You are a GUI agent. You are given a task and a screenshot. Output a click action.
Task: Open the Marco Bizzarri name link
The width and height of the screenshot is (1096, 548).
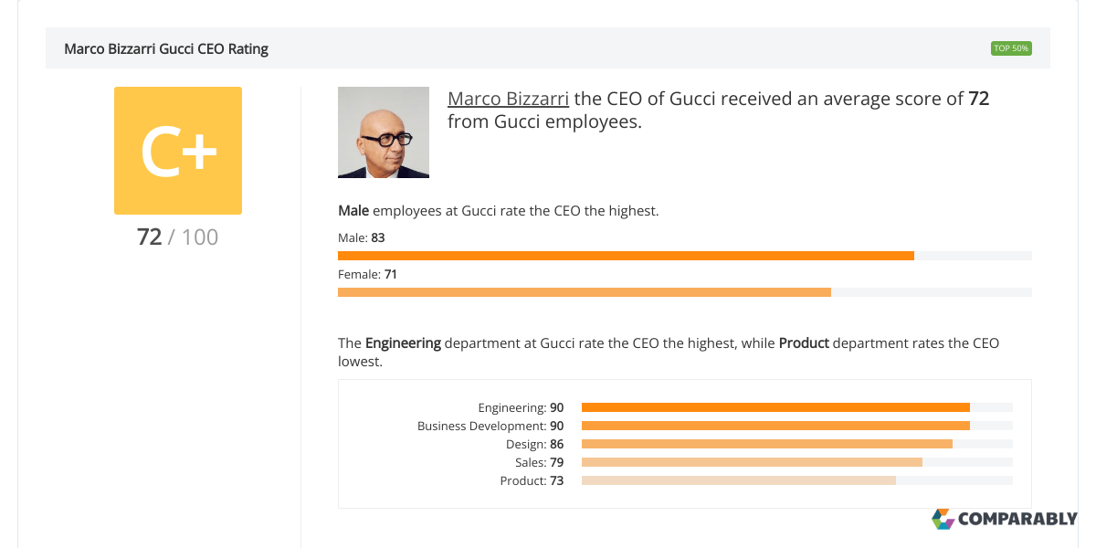point(508,99)
